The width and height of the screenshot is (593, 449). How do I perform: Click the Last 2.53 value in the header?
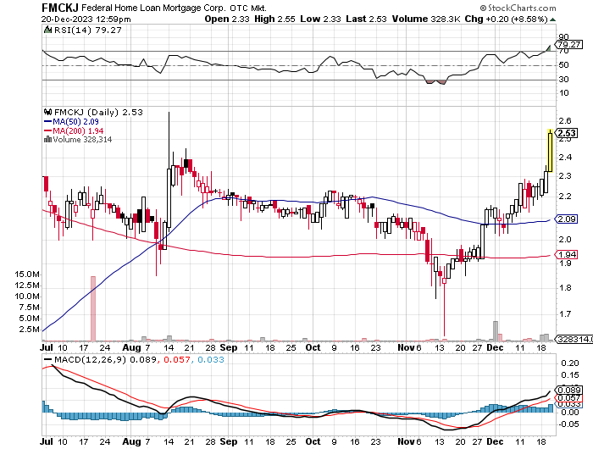pos(366,19)
